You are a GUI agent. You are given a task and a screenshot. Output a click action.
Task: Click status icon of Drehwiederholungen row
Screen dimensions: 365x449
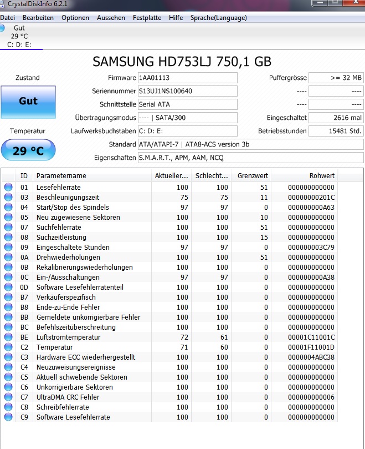click(8, 257)
